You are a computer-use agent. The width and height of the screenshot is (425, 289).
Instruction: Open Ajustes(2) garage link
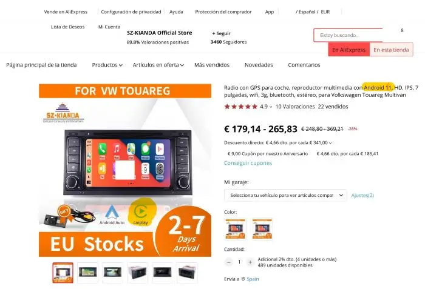[x=362, y=195]
